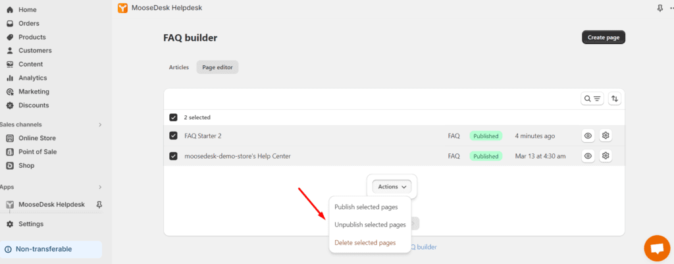
Task: Open settings gear for FAQ Starter 2
Action: tap(606, 136)
